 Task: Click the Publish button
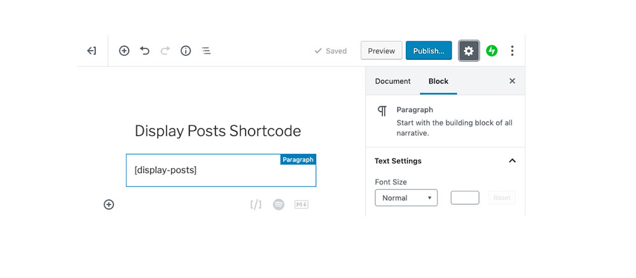(x=429, y=51)
